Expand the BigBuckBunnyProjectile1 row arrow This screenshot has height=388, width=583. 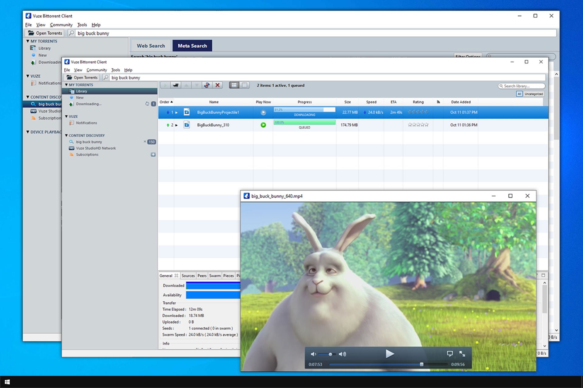[176, 112]
